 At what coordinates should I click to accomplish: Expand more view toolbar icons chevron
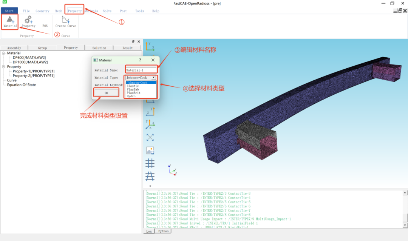(150, 186)
